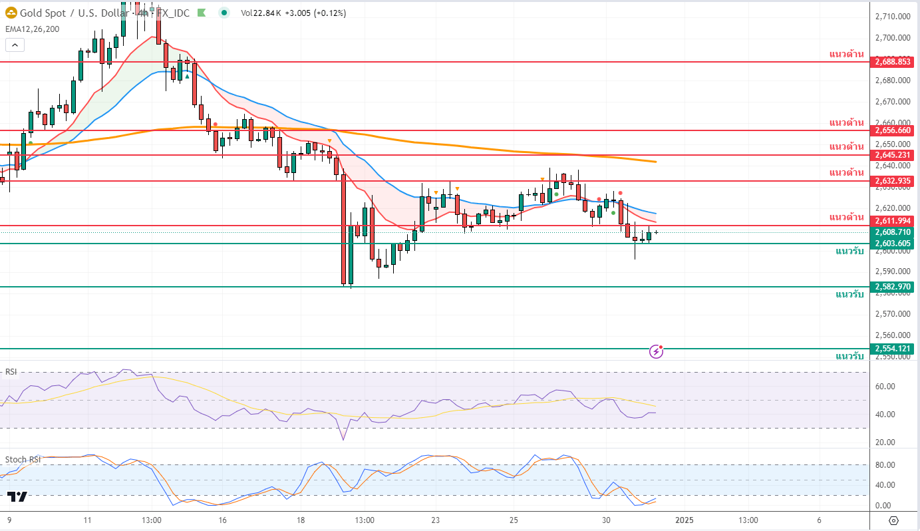Click the 2,570.000 price axis label

(892, 314)
